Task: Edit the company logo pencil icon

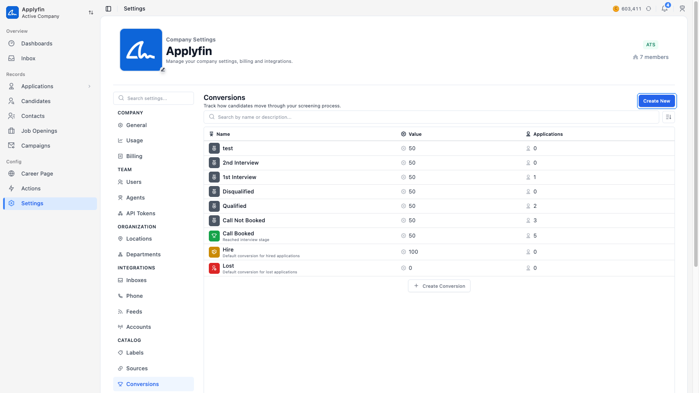Action: (163, 70)
